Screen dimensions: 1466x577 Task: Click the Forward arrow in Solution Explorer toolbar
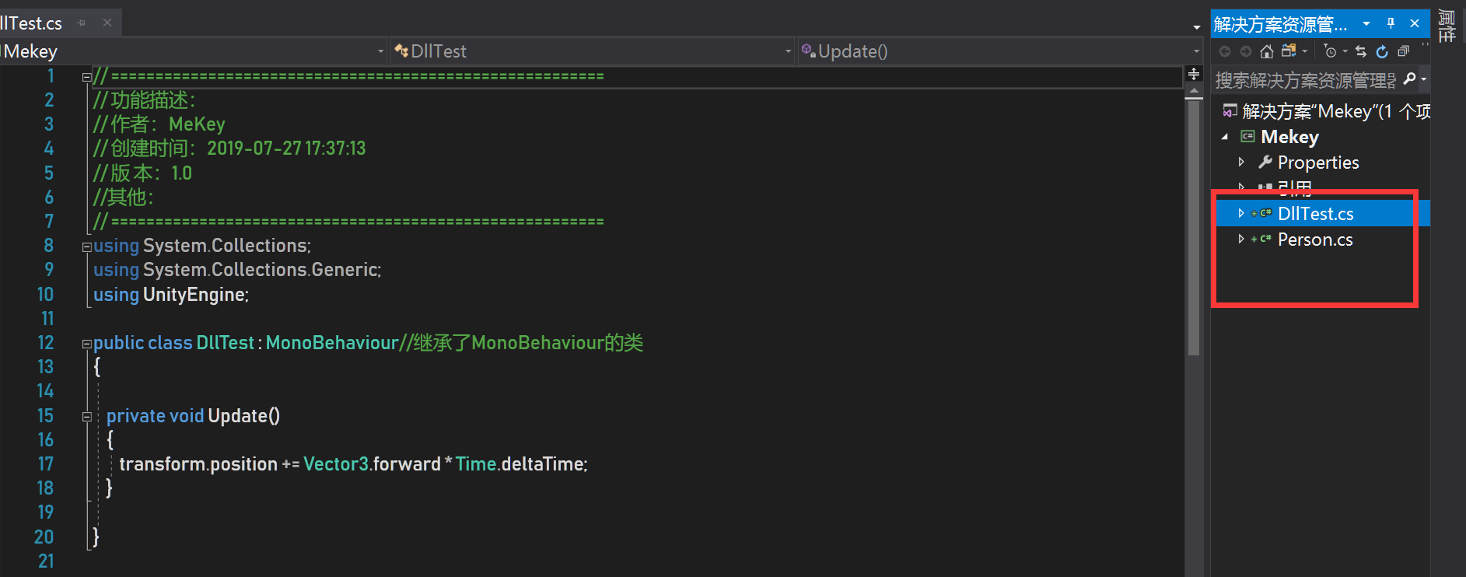pos(1246,51)
